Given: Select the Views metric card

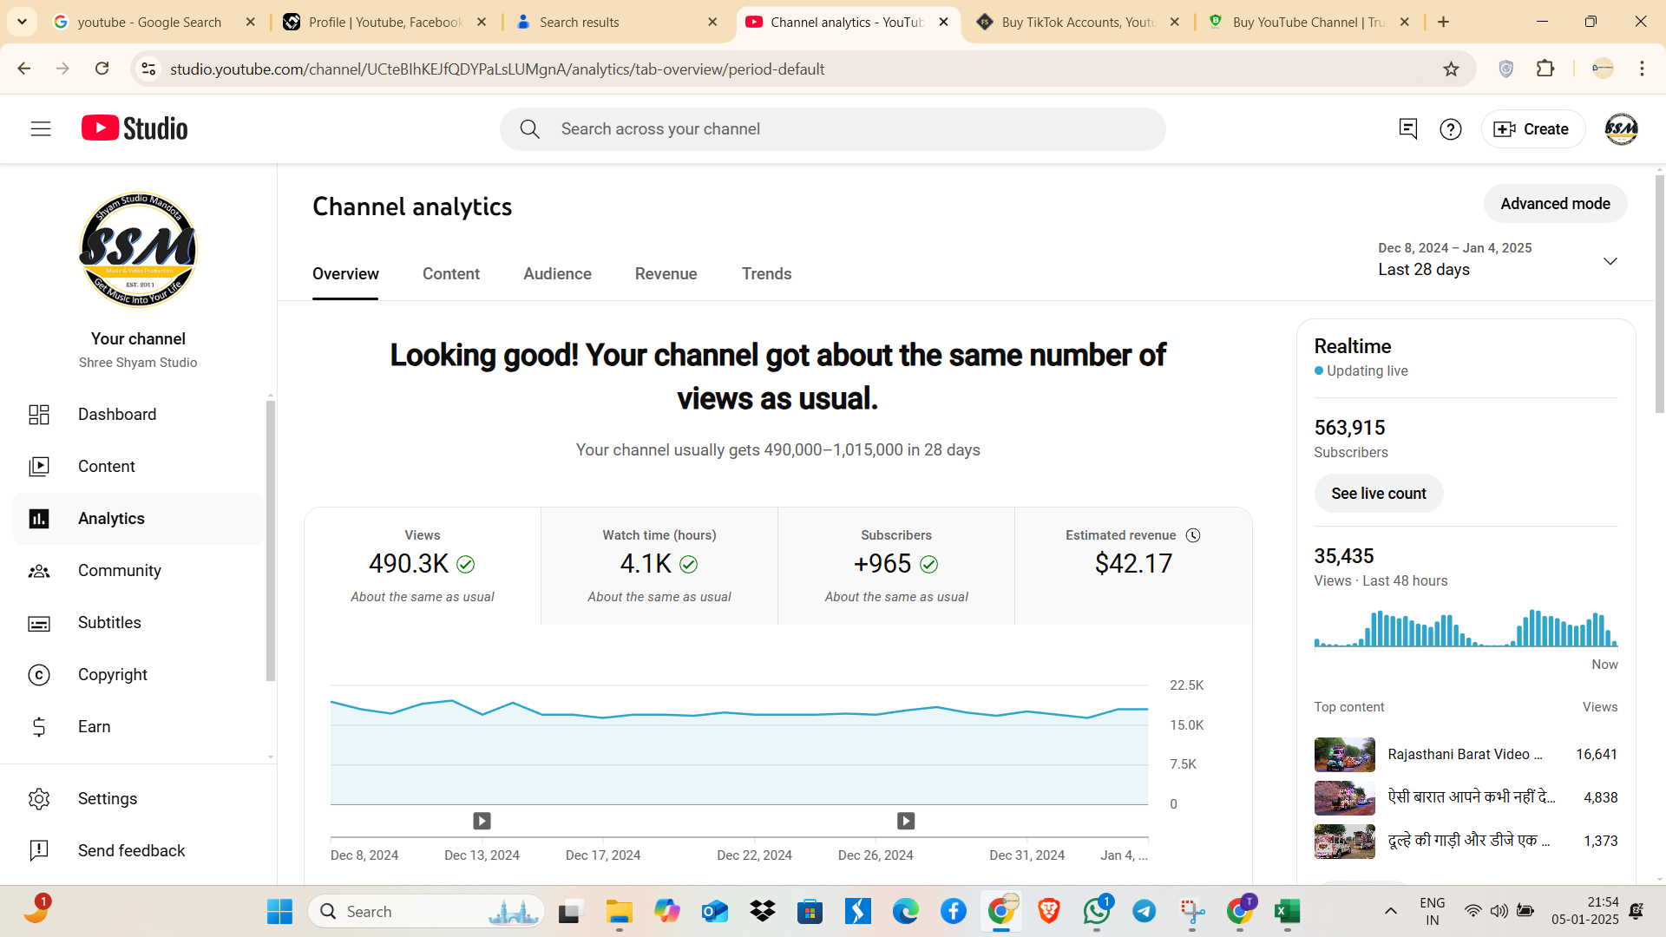Looking at the screenshot, I should click(423, 566).
